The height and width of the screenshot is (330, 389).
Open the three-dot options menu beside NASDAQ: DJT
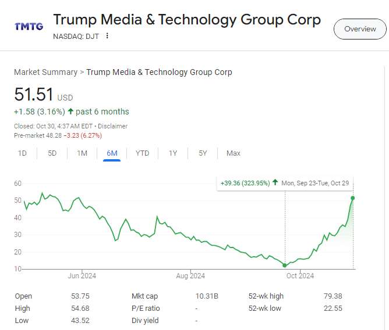107,35
